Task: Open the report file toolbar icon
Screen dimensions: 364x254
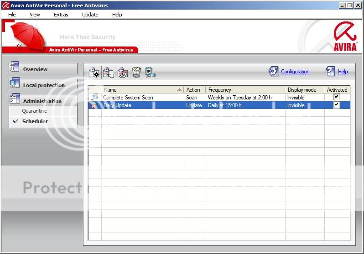Action: 150,72
